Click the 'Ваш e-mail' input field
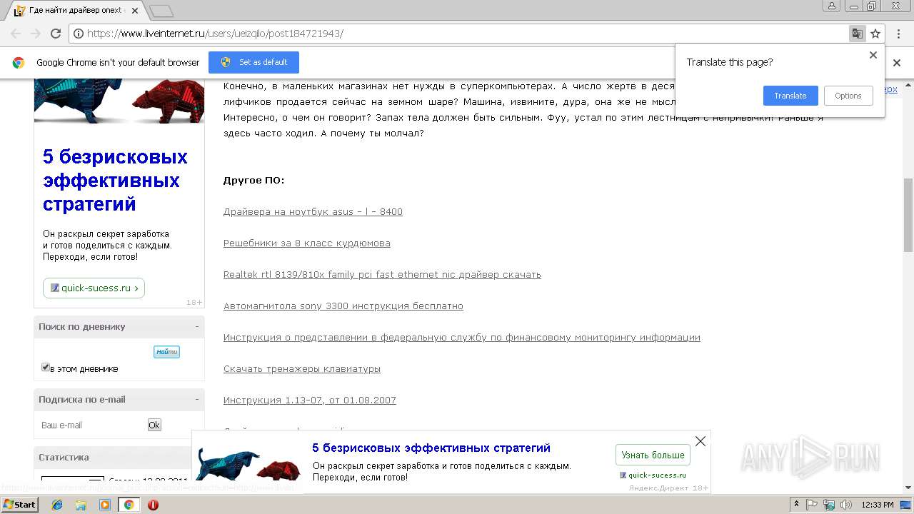The width and height of the screenshot is (914, 514). click(x=91, y=425)
